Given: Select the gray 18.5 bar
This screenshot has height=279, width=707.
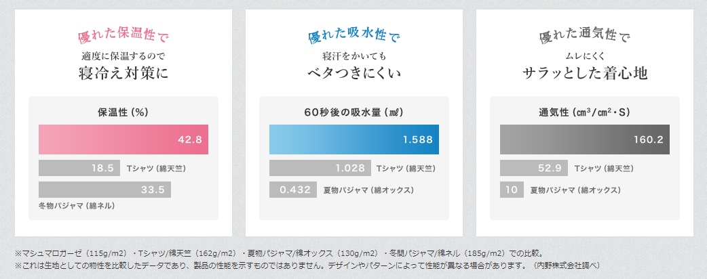Looking at the screenshot, I should (x=79, y=168).
